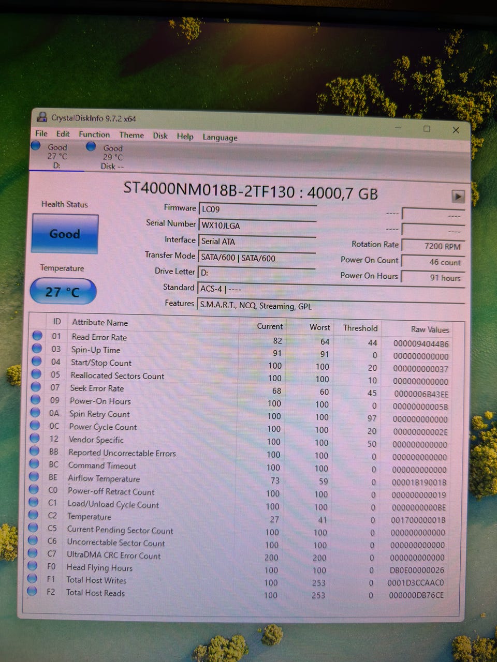Click raw value DB0E00000026
This screenshot has height=662, width=497.
point(417,570)
